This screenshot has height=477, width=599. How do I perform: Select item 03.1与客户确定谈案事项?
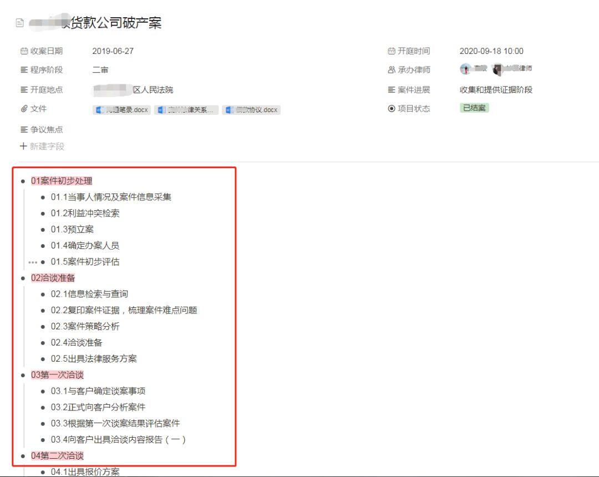coord(98,391)
